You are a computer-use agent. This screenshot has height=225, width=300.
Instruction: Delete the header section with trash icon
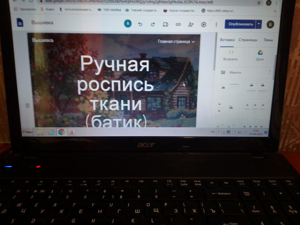click(x=27, y=105)
